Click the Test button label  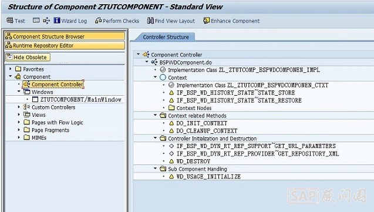pos(20,21)
